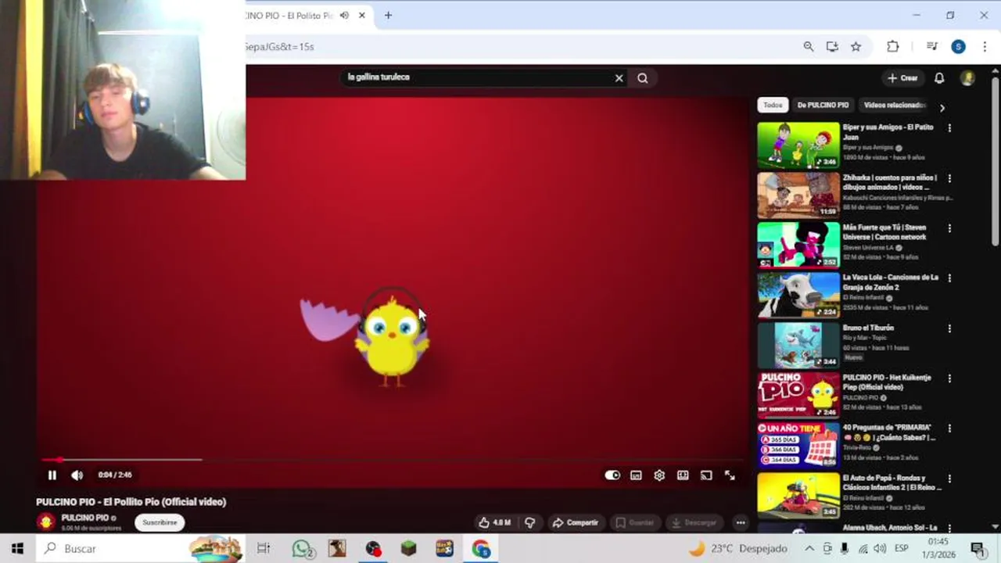Open Chrome profile S avatar
Viewport: 1001px width, 563px height.
958,47
